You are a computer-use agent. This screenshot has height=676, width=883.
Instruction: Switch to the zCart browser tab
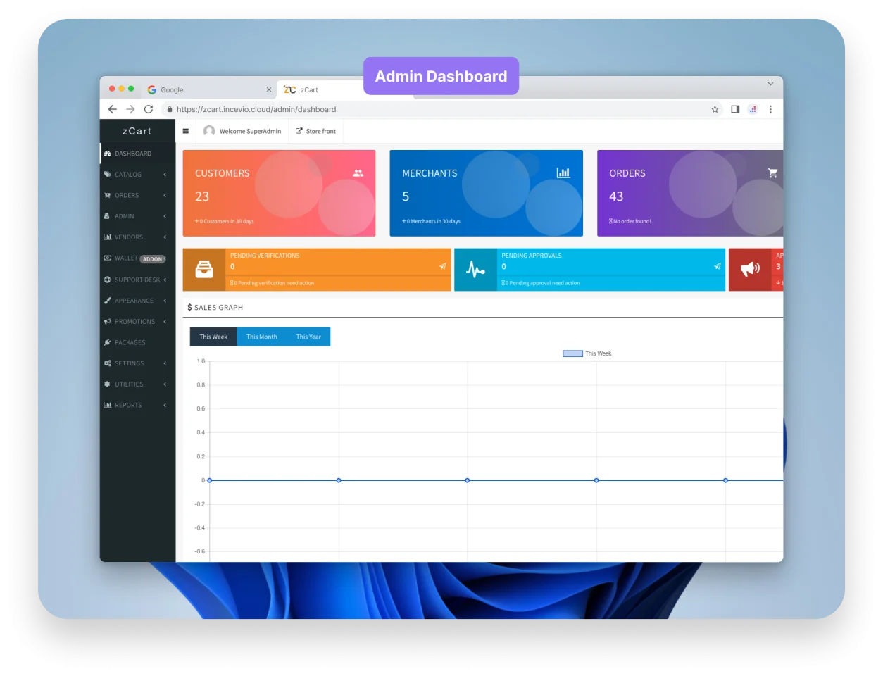click(x=320, y=90)
